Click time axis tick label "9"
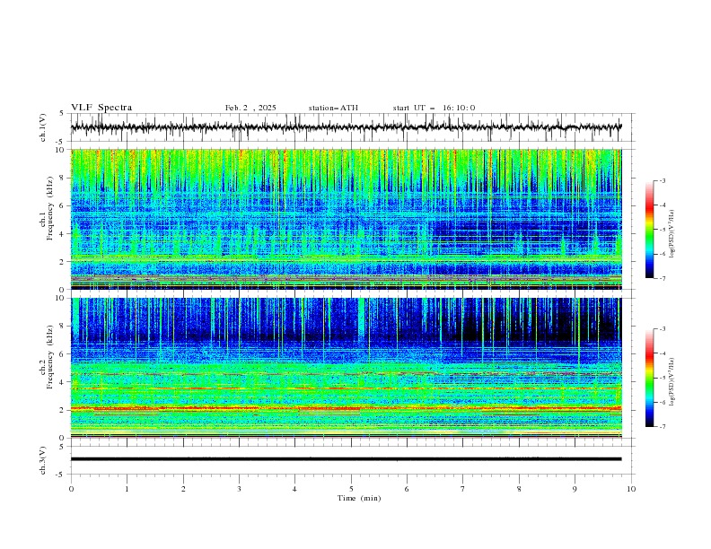 tap(575, 489)
